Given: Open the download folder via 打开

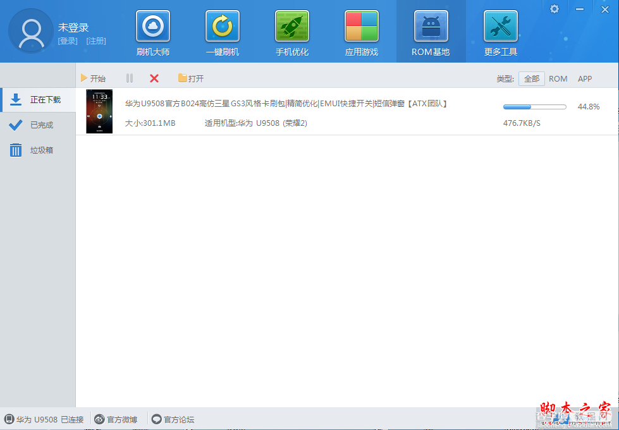Looking at the screenshot, I should point(191,78).
